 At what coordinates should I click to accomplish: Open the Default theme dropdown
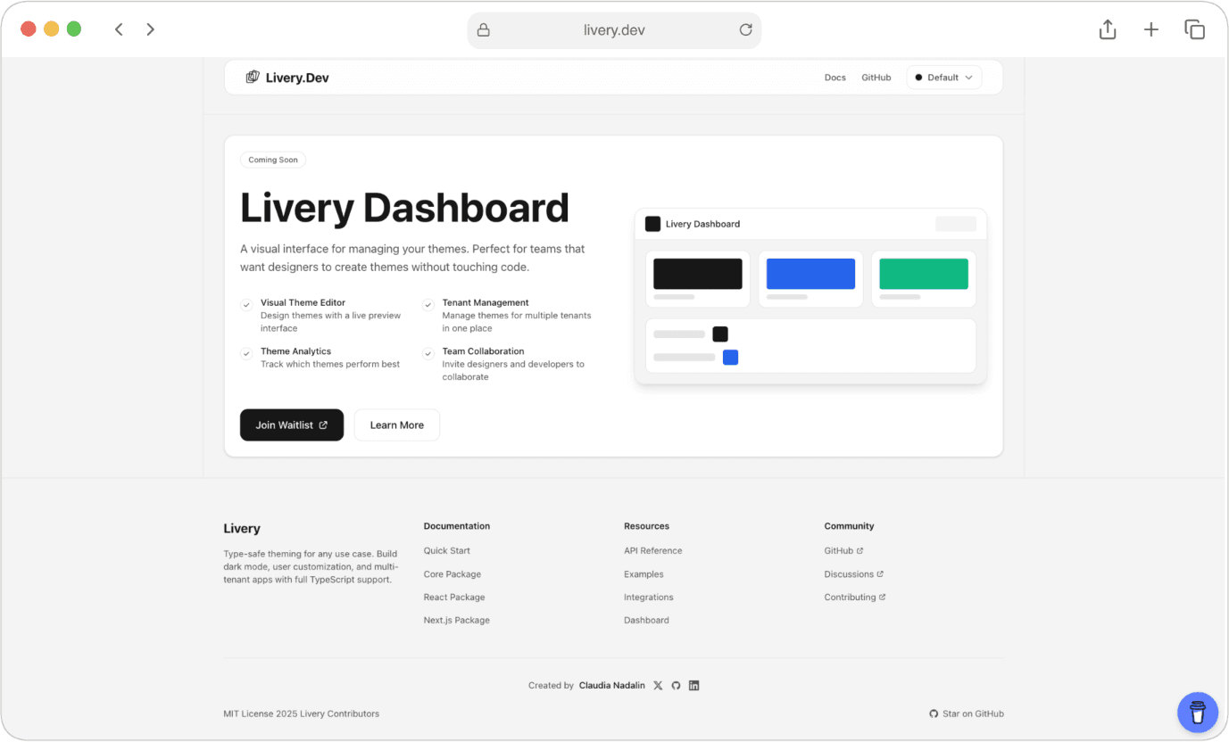tap(943, 77)
